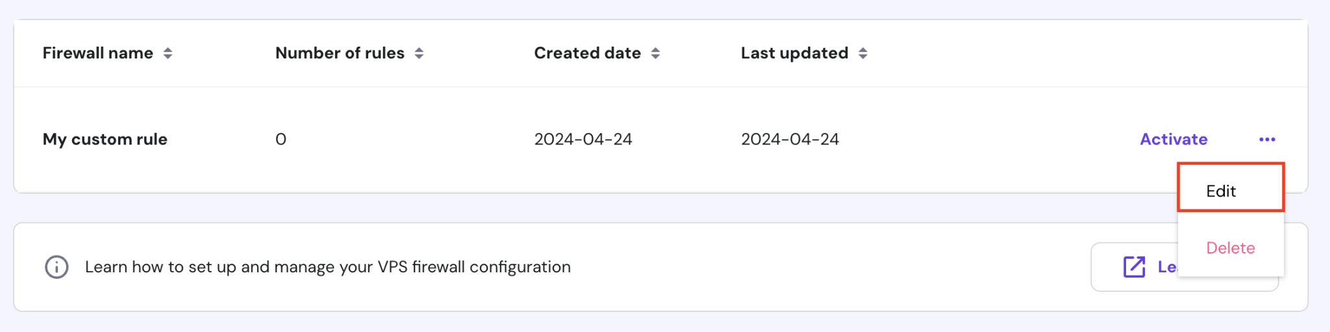Screen dimensions: 1330x332
Task: Click the sort arrows beside Created date
Action: tap(655, 53)
